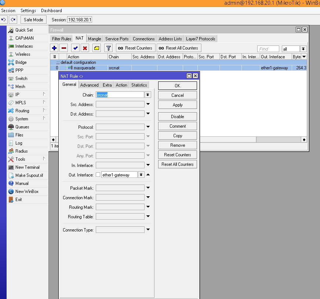The width and height of the screenshot is (320, 299).
Task: Click the Redo arrow icon
Action: [x=13, y=20]
